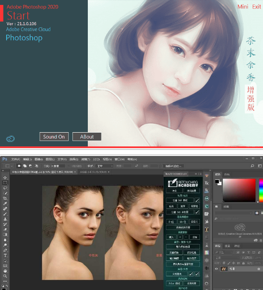Open the RA round plugin icon in side strip

(x=207, y=198)
